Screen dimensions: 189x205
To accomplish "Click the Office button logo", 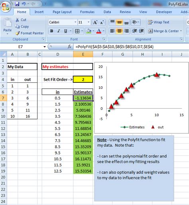I will coord(5,6).
